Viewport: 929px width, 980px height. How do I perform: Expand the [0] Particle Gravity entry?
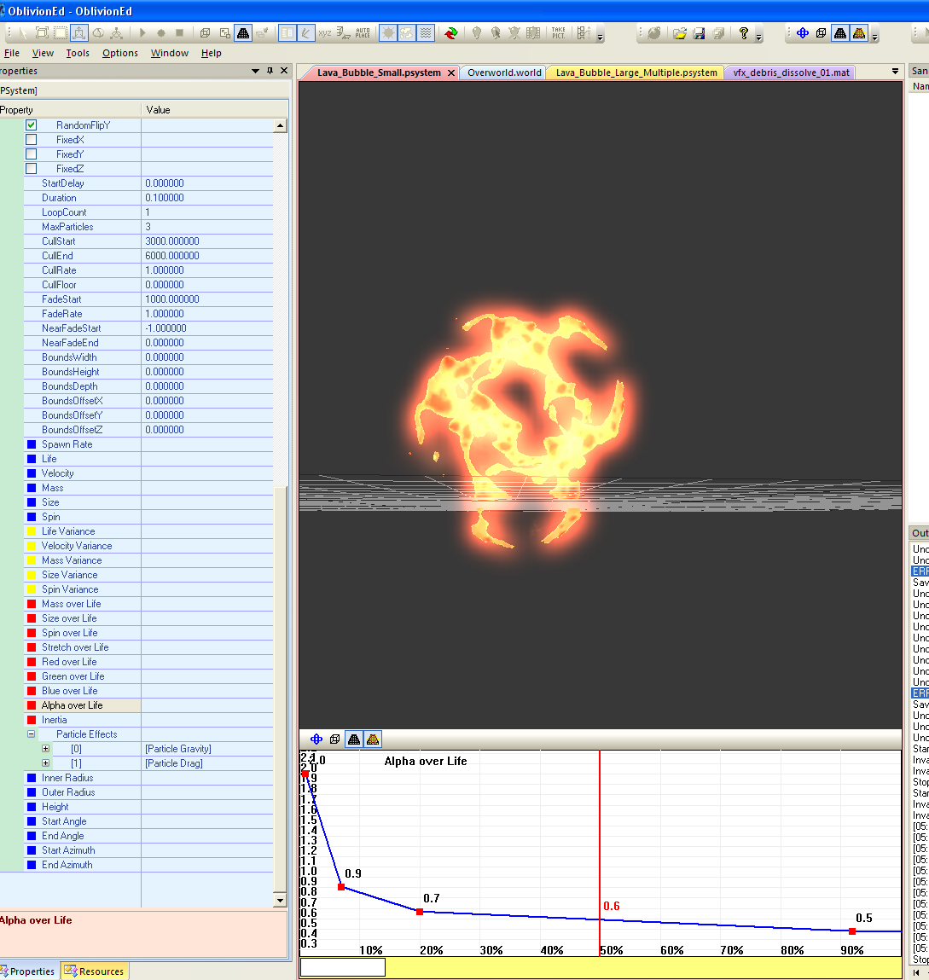click(x=45, y=749)
